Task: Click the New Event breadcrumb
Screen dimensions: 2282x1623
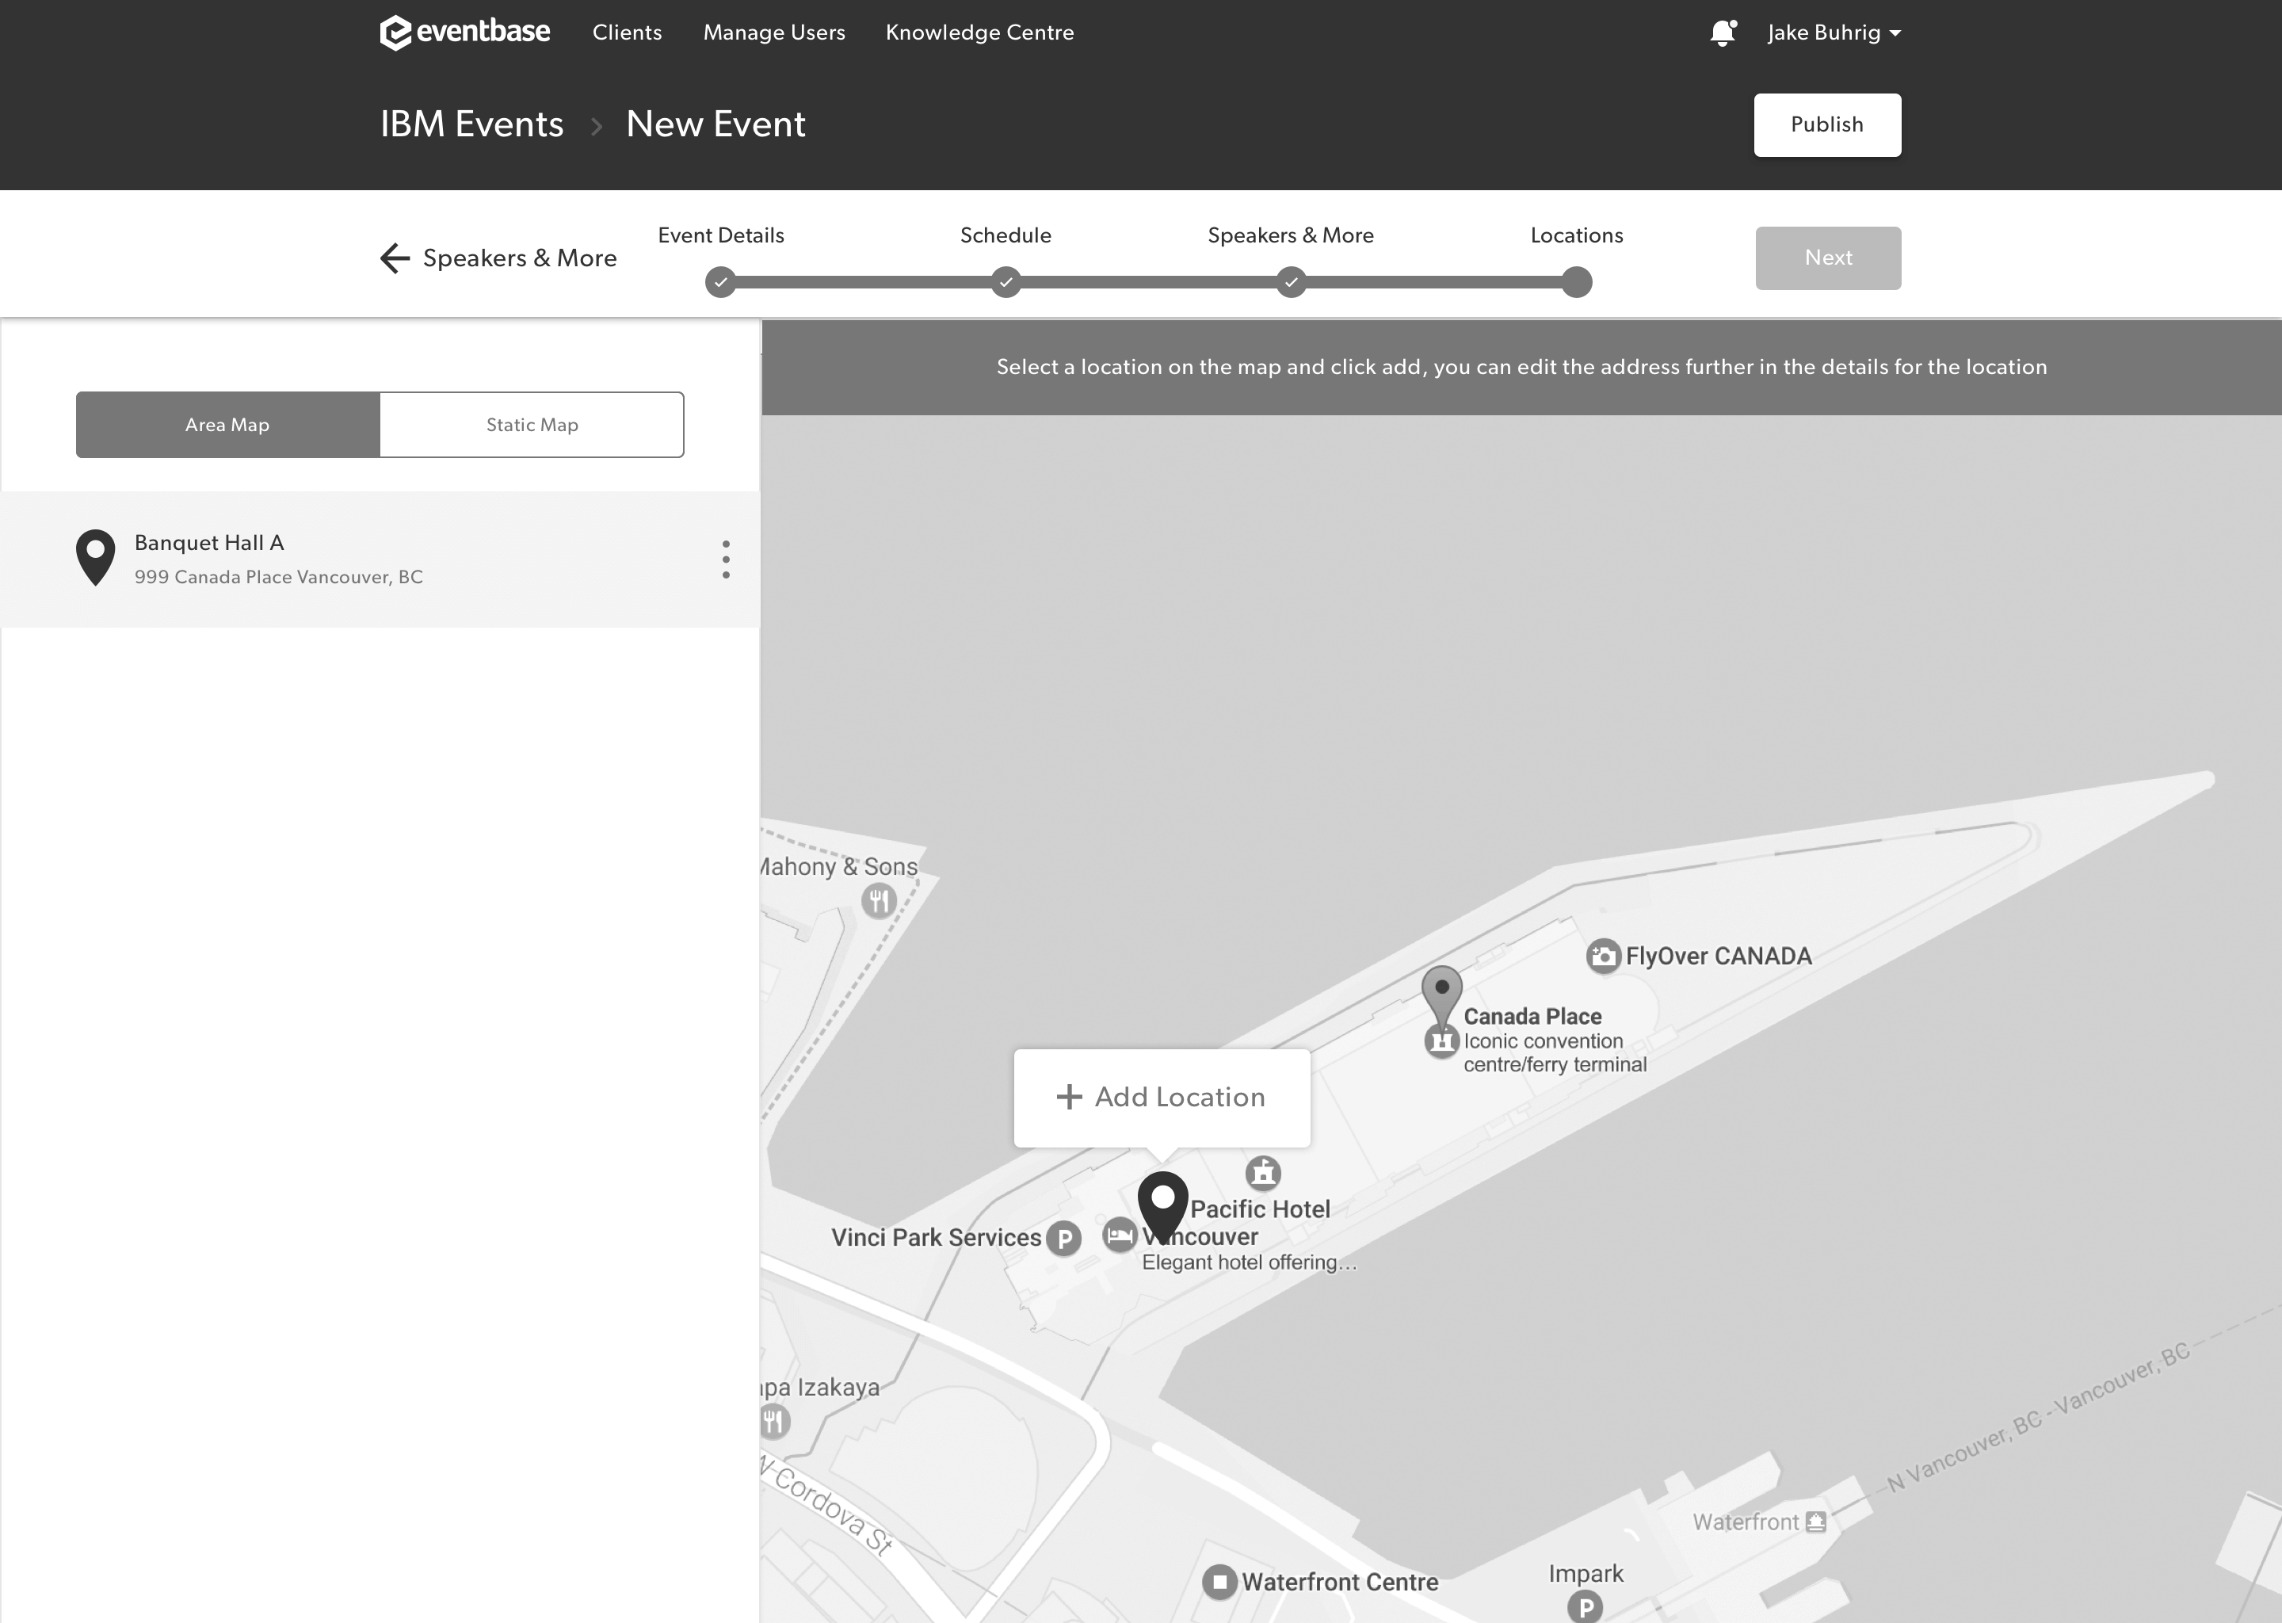Action: 716,124
